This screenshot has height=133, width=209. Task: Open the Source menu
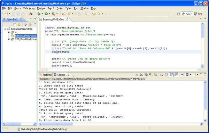point(18,8)
